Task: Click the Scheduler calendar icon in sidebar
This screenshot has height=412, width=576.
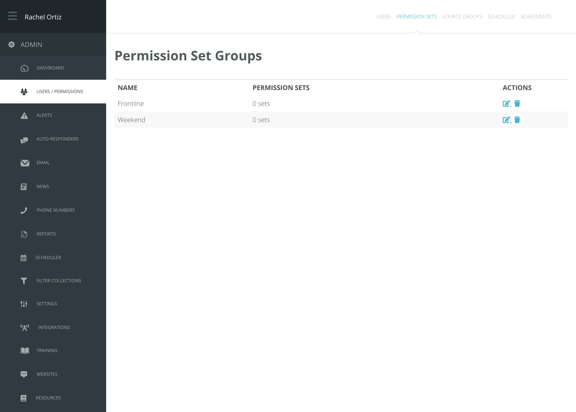Action: [x=23, y=258]
